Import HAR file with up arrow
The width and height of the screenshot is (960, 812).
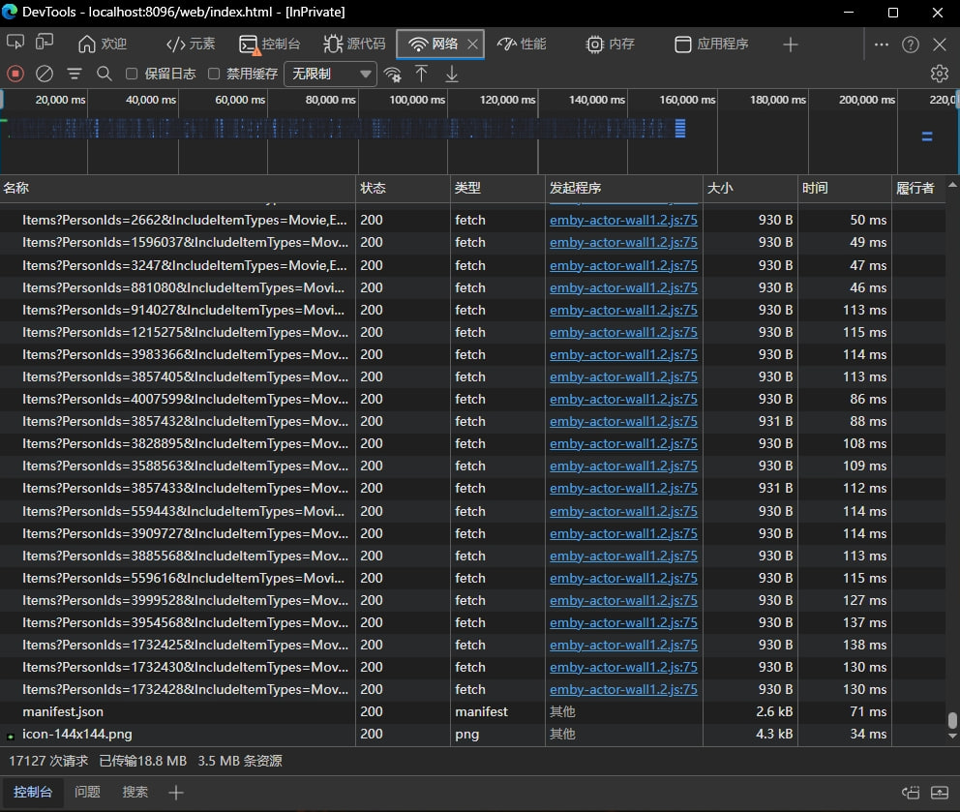coord(421,75)
